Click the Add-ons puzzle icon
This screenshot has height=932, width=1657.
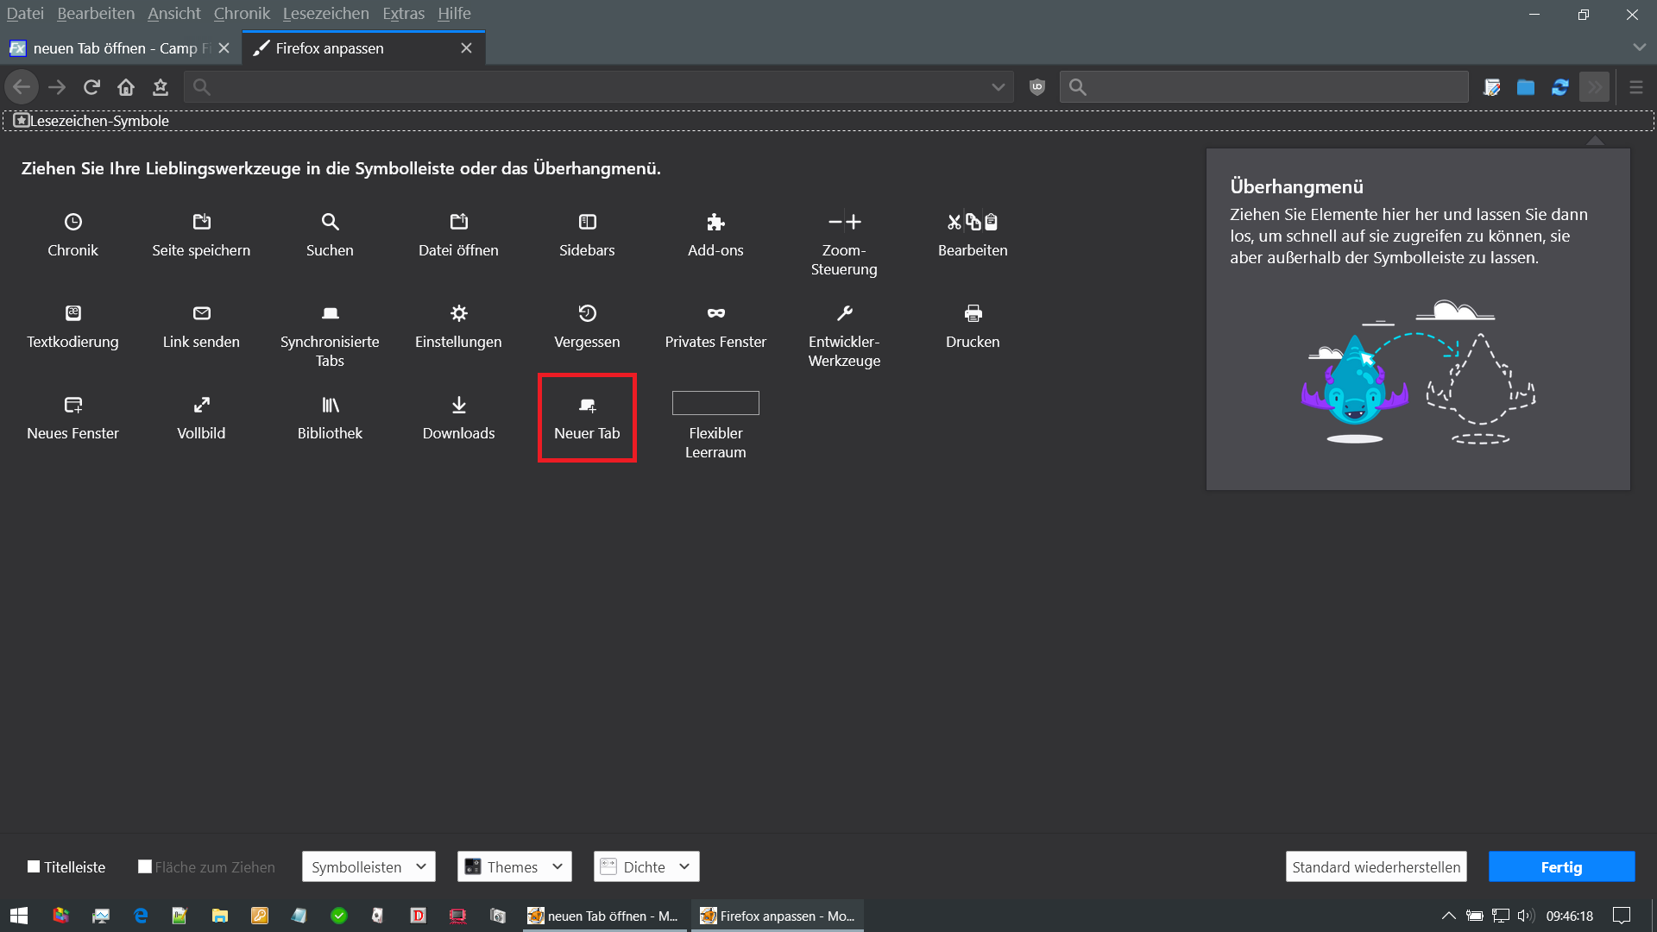point(715,222)
